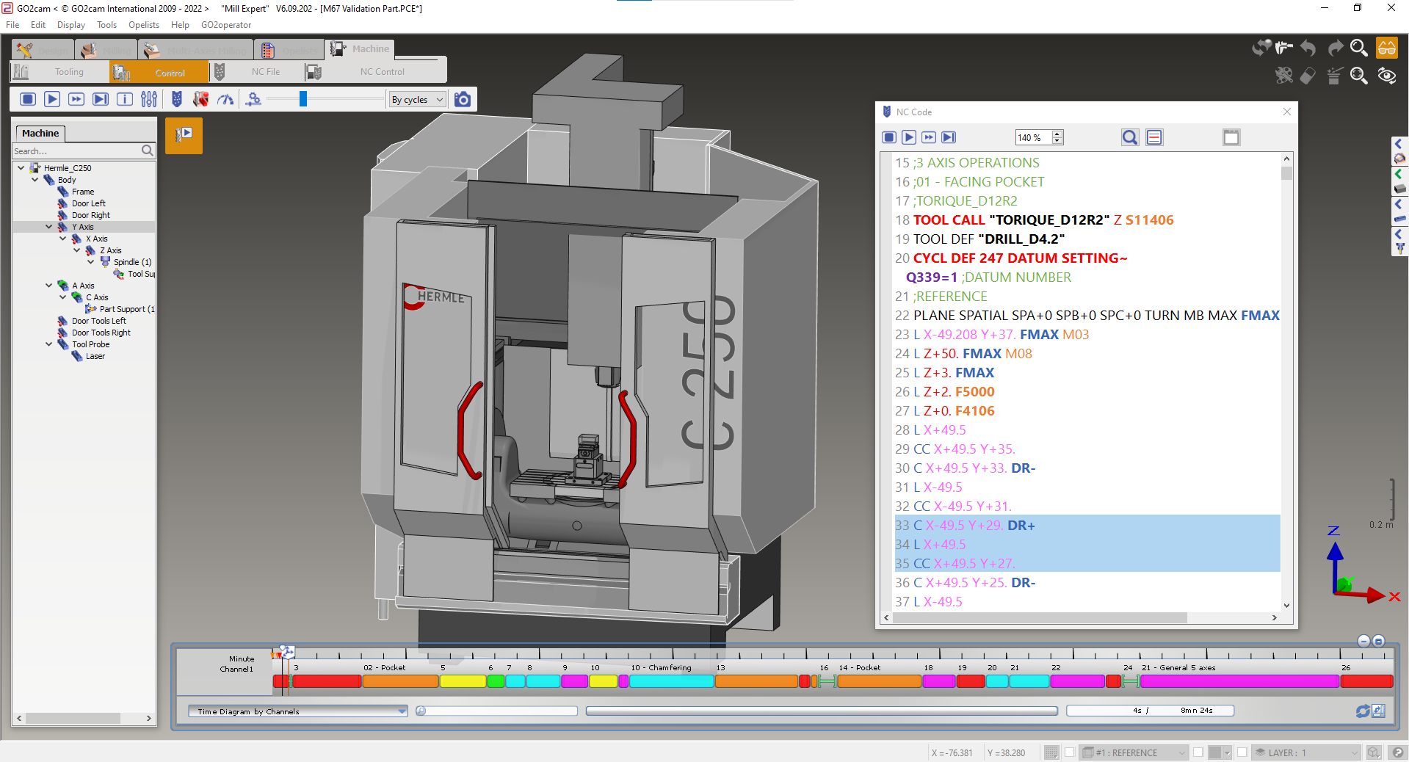Click the NC Code list view icon

[x=1154, y=137]
